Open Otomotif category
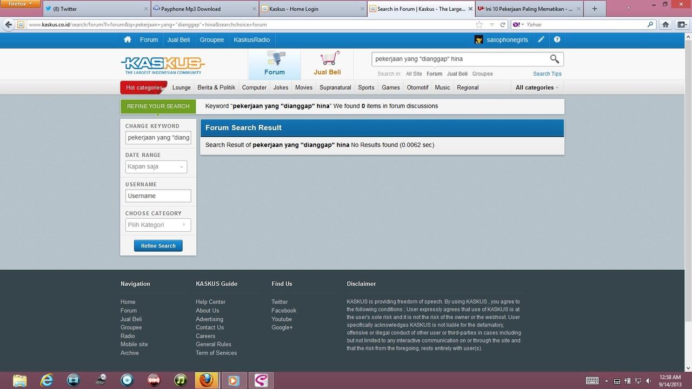The height and width of the screenshot is (389, 692). 417,88
